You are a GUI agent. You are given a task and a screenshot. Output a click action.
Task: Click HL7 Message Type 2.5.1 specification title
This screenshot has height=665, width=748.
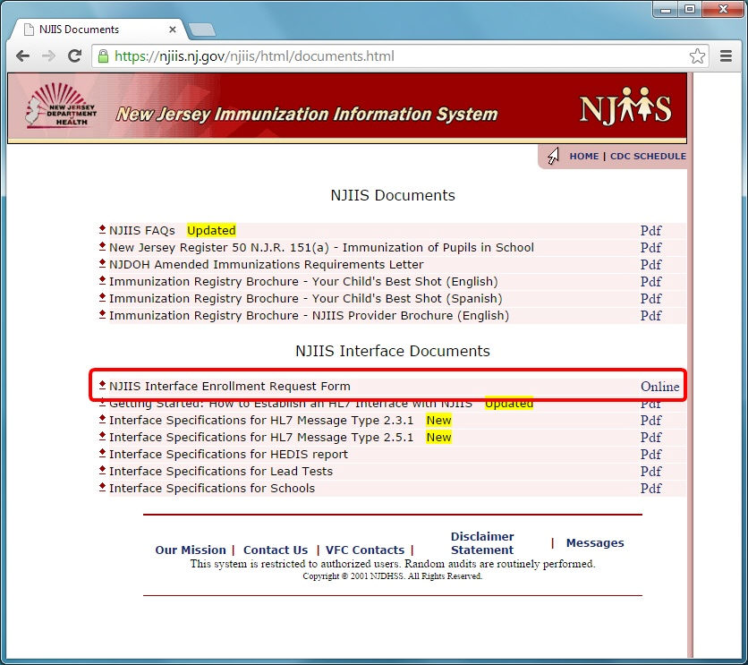(261, 438)
